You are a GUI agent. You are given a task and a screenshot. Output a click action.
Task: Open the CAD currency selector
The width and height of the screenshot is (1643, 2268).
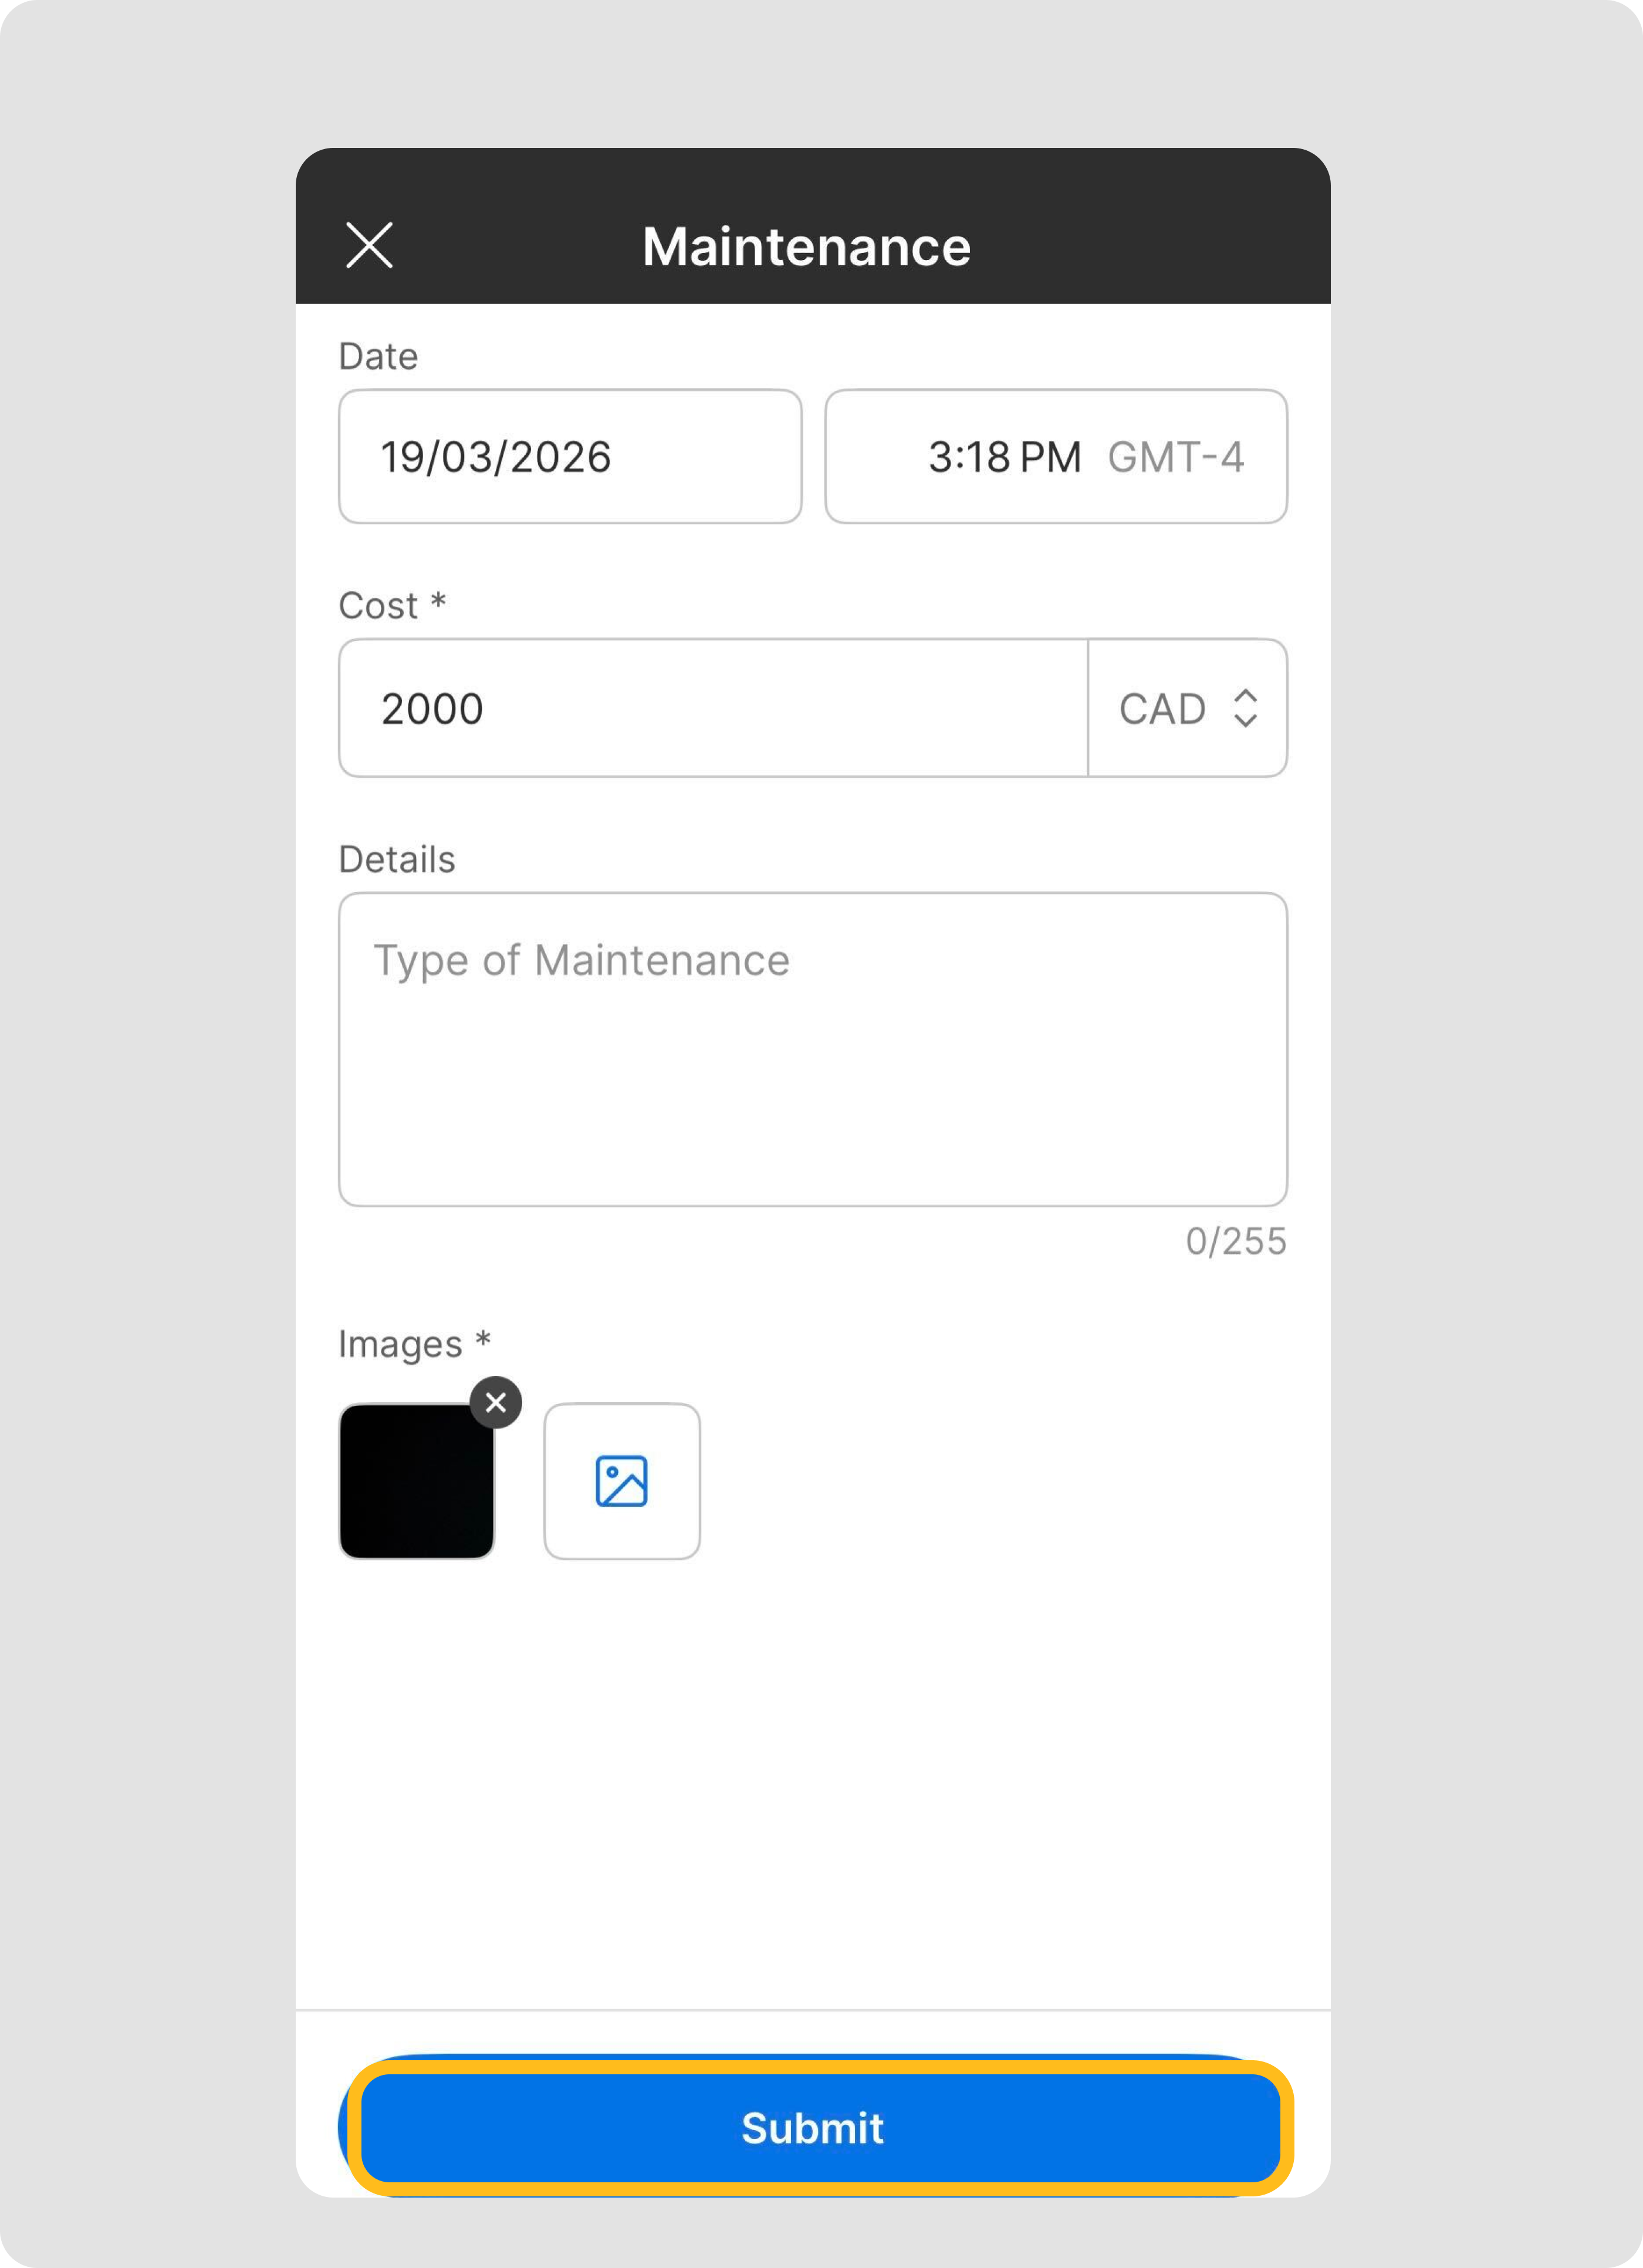click(x=1163, y=709)
